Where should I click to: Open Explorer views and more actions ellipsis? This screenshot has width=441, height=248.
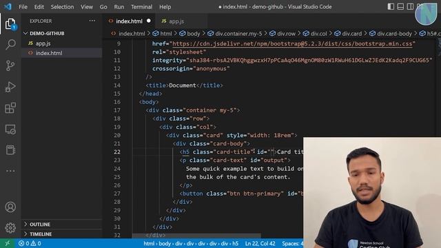click(92, 21)
